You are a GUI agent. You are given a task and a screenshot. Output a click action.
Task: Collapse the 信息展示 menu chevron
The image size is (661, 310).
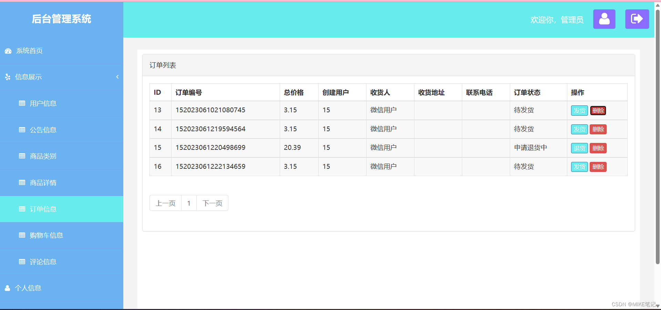click(x=117, y=77)
